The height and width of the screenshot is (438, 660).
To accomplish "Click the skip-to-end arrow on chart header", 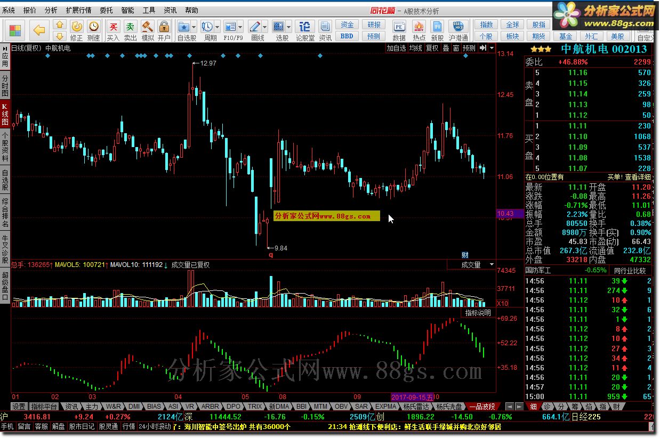I will 482,48.
